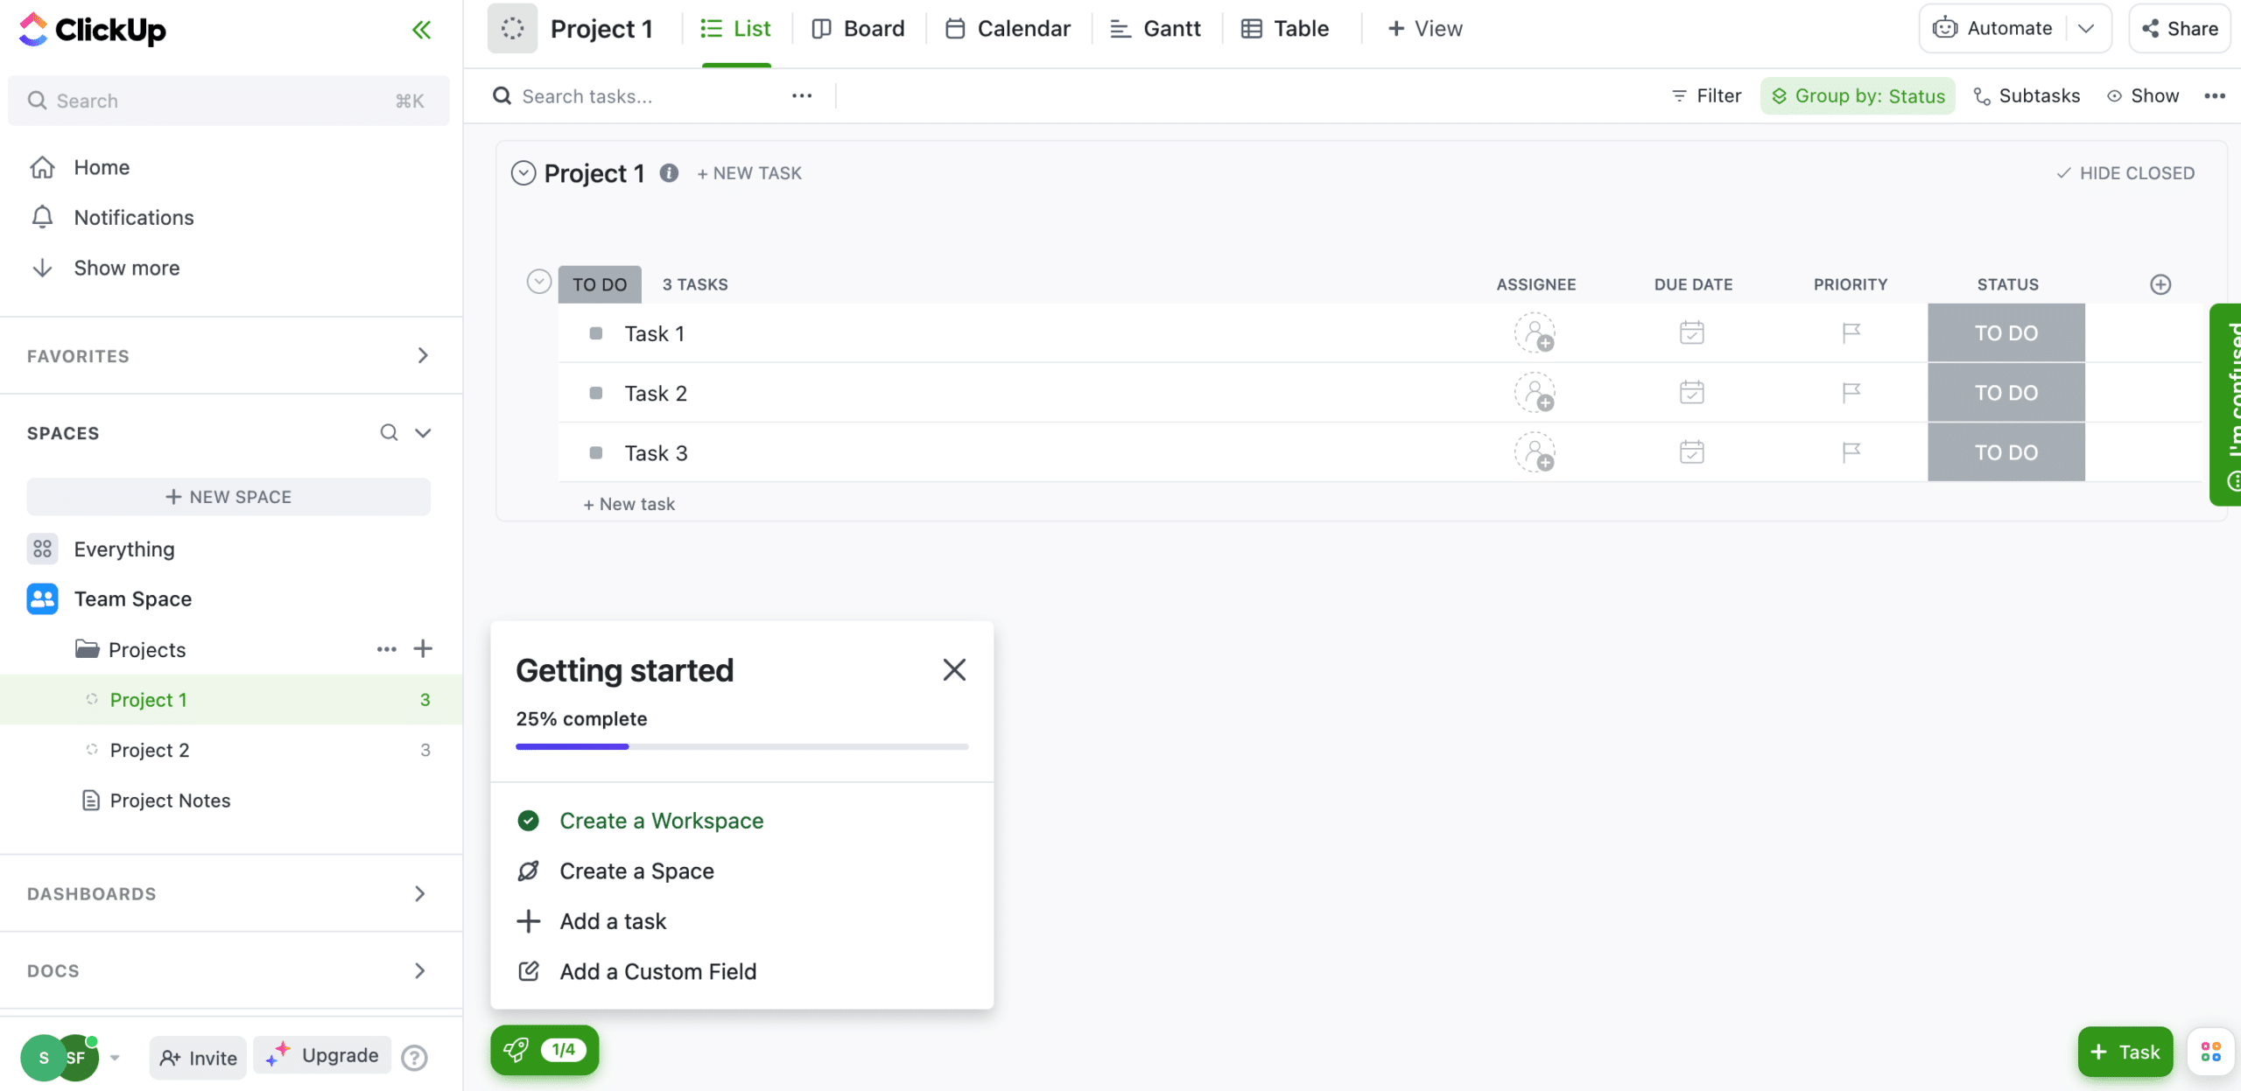Collapse Project 1 list chevron
Image resolution: width=2241 pixels, height=1091 pixels.
[523, 173]
